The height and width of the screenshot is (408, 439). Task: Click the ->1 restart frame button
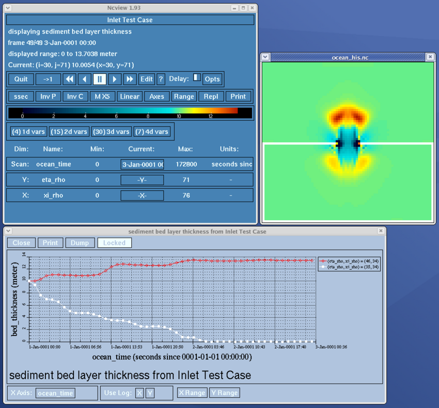[x=48, y=79]
